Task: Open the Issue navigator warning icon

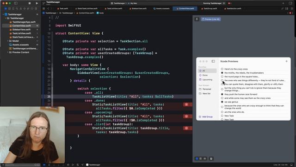Action: [21, 8]
